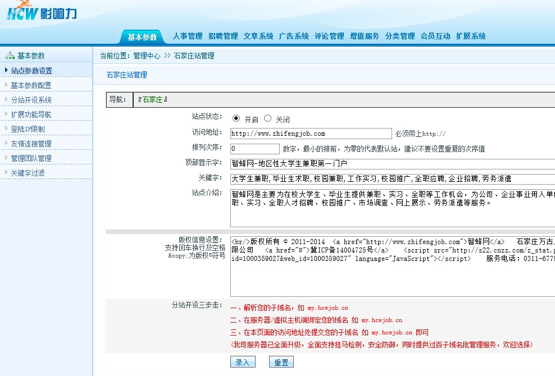
Task: Click the 站点介绍 text area
Action: 393,208
